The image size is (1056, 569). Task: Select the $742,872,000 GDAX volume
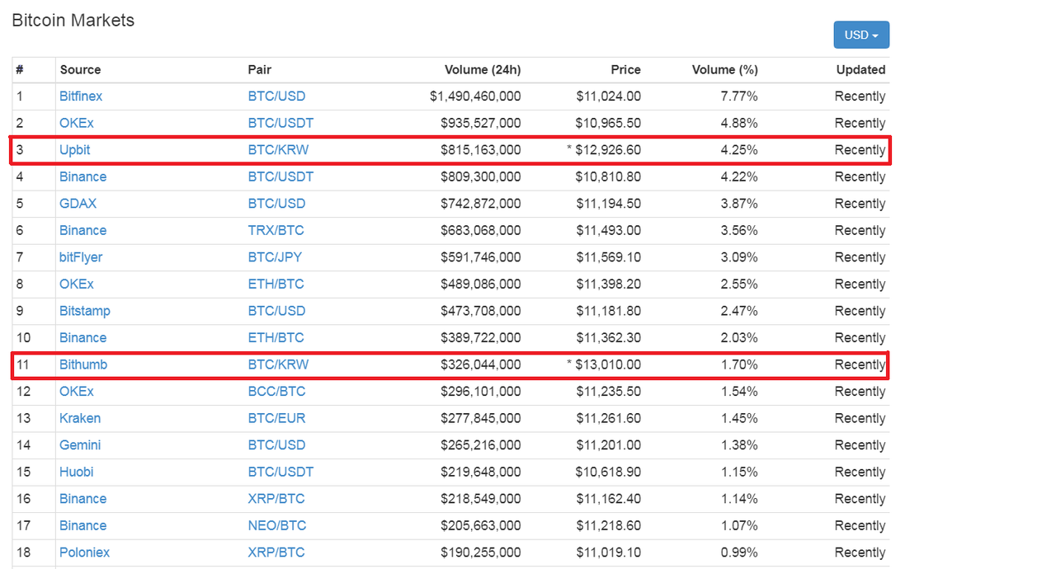[480, 204]
